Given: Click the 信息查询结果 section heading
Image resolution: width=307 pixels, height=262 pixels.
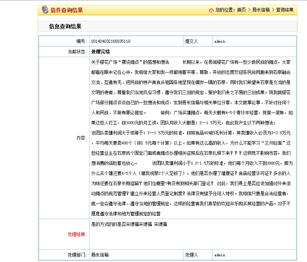Looking at the screenshot, I should (x=65, y=27).
